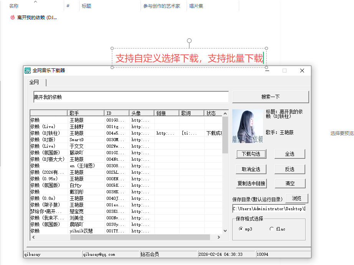The image size is (354, 265).
Task: Select the row 依赖 (0.8x)
Action: pos(126,199)
